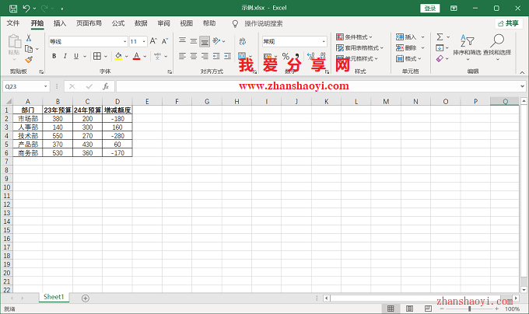Image resolution: width=529 pixels, height=314 pixels.
Task: Open the 格式 cell format menu
Action: [x=408, y=58]
